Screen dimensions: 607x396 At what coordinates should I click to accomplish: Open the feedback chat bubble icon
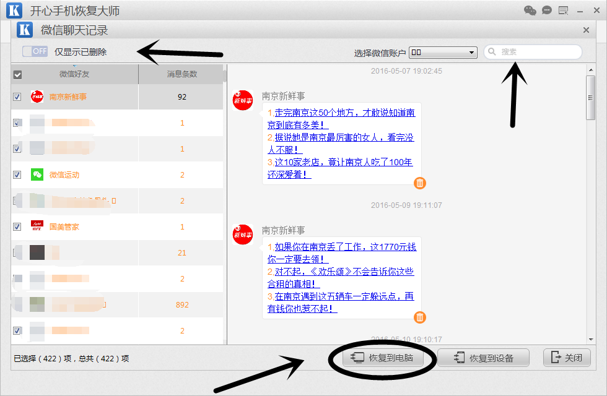coord(547,10)
